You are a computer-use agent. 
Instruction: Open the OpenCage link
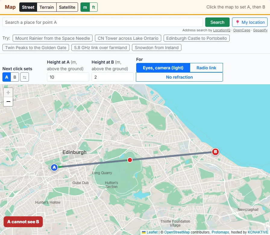(x=242, y=30)
